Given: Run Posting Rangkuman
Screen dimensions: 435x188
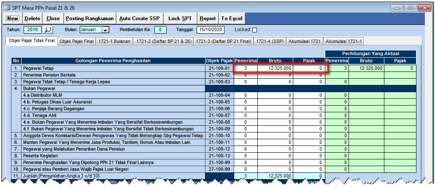Looking at the screenshot, I should click(x=90, y=19).
